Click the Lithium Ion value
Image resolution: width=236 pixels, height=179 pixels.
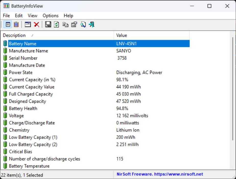coord(128,130)
